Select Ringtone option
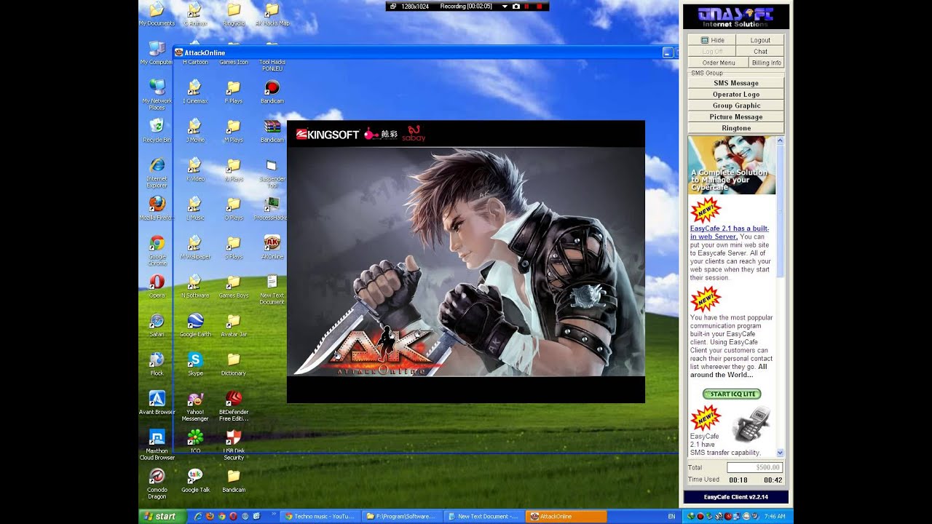 [736, 128]
